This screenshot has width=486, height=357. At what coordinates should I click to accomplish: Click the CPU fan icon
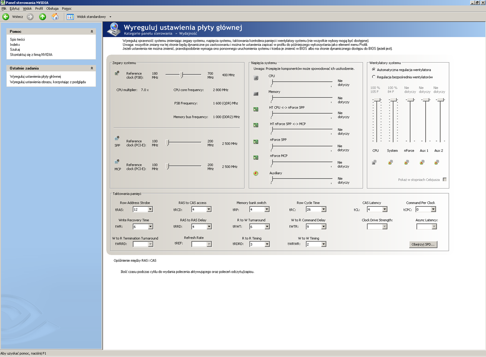pyautogui.click(x=374, y=162)
